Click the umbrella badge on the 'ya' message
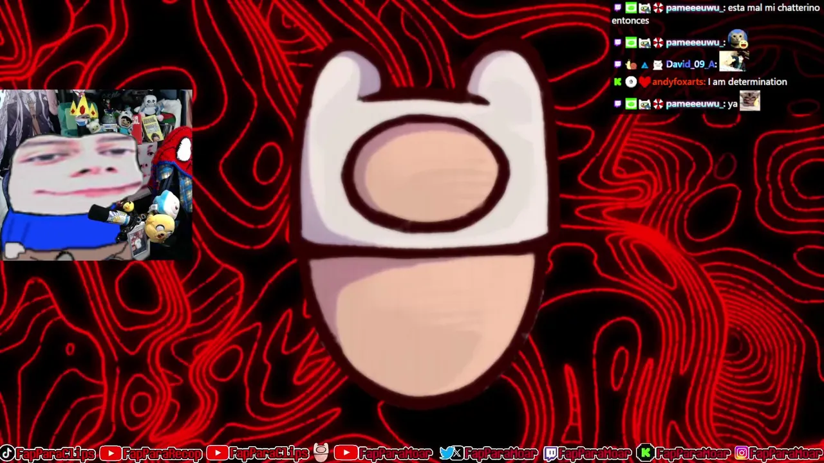Image resolution: width=824 pixels, height=463 pixels. tap(658, 104)
